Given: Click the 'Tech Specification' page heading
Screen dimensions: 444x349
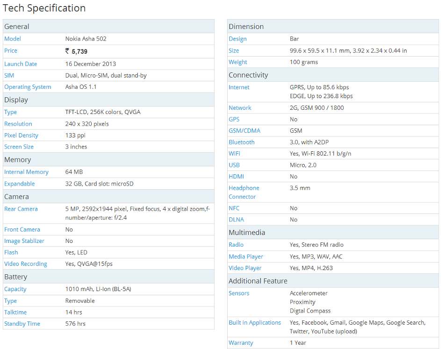Looking at the screenshot, I should coord(44,8).
